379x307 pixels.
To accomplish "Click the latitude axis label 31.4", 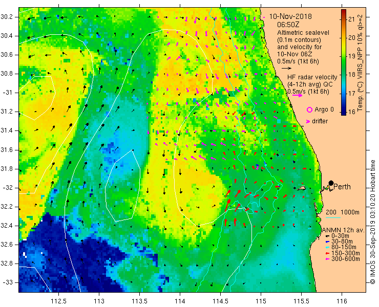I will pyautogui.click(x=6, y=130).
